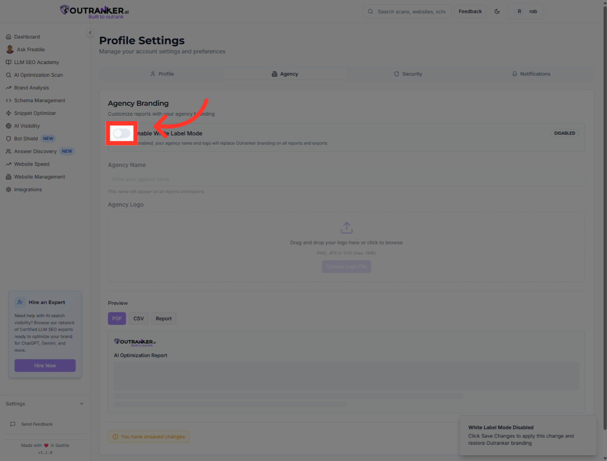
Task: Check Website Speed tools
Action: pos(31,164)
